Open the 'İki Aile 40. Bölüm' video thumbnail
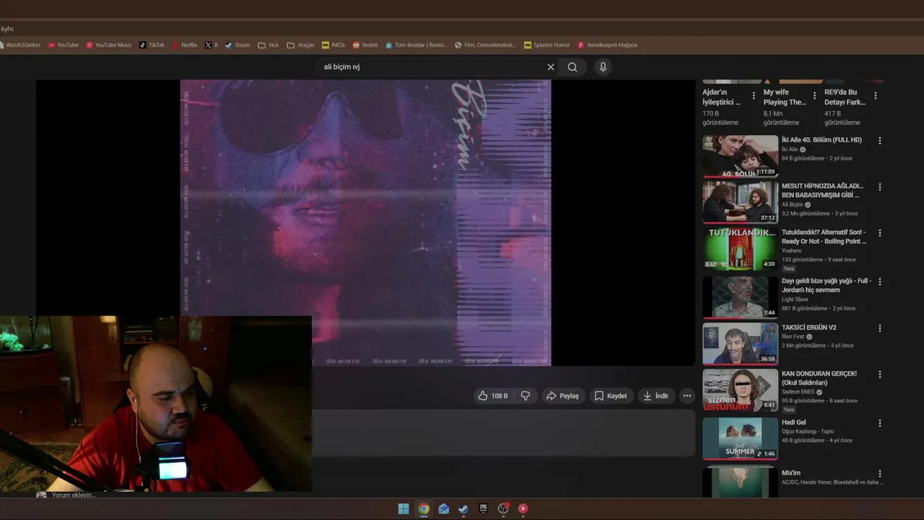This screenshot has height=520, width=924. pyautogui.click(x=740, y=156)
